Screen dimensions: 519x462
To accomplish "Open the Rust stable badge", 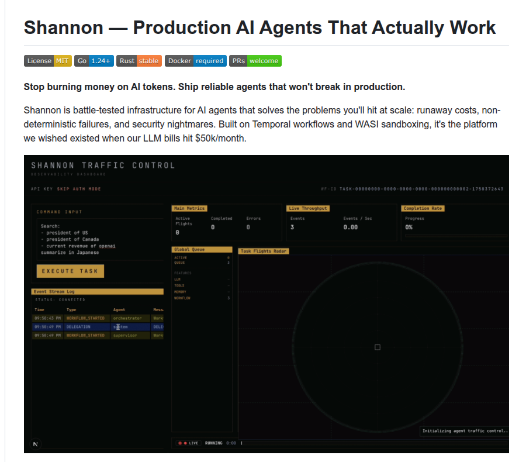I will pyautogui.click(x=139, y=61).
